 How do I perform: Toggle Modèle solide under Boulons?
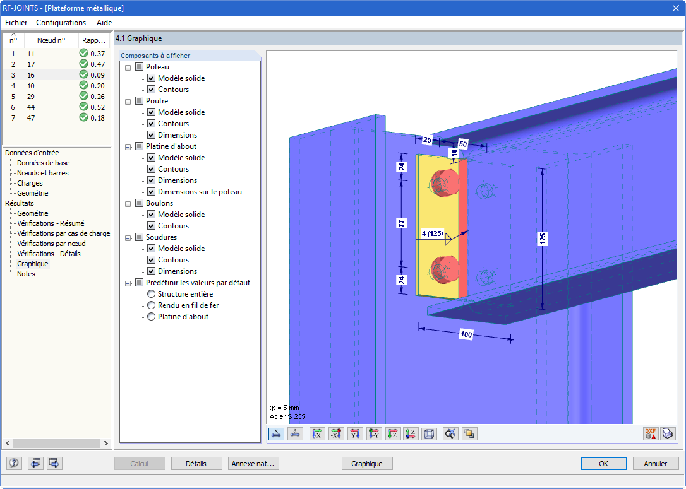[152, 215]
